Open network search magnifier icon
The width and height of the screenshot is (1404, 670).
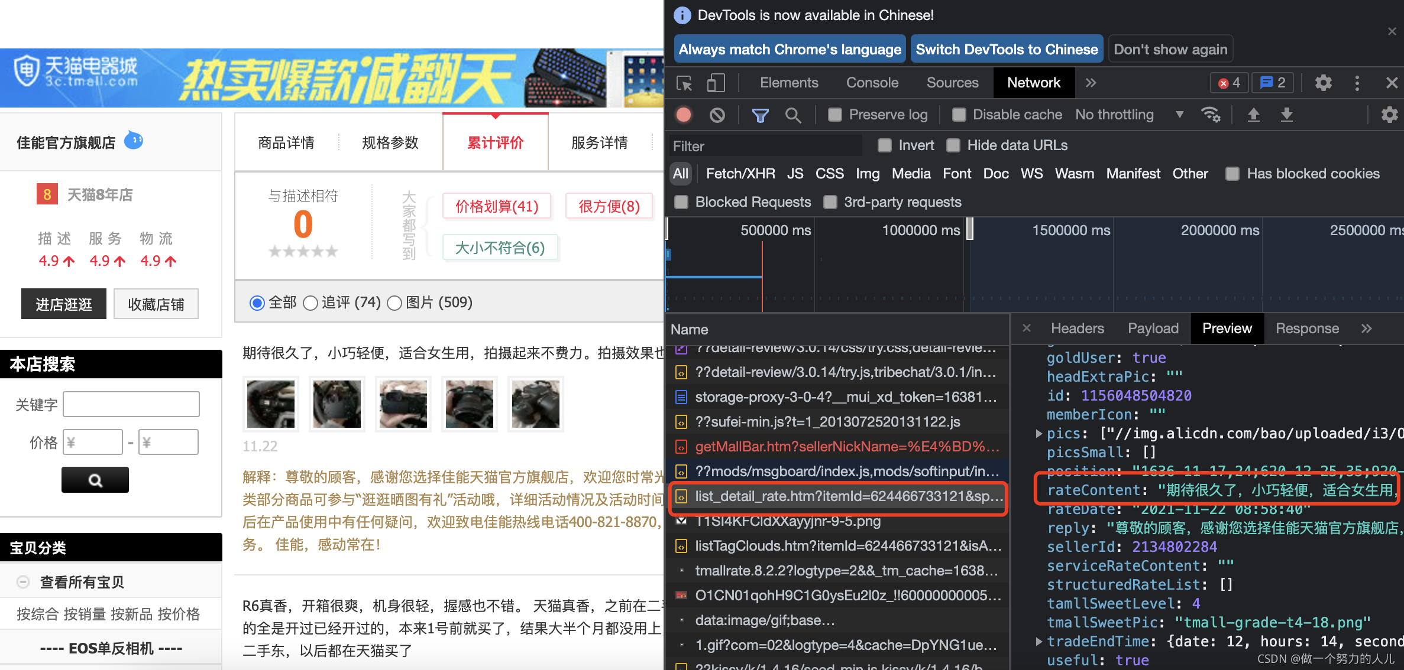coord(793,115)
